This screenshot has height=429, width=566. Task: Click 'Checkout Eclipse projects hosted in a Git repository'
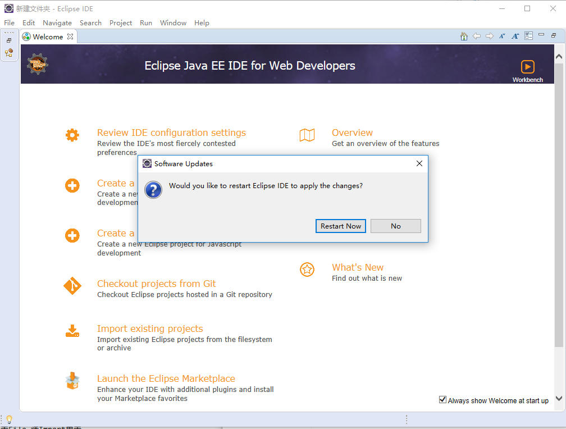184,294
